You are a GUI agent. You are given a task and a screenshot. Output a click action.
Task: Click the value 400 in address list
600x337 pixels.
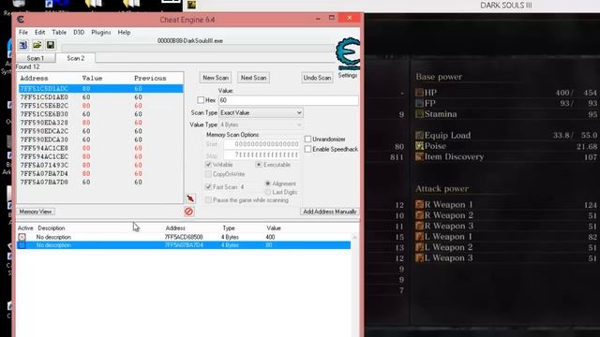click(270, 237)
